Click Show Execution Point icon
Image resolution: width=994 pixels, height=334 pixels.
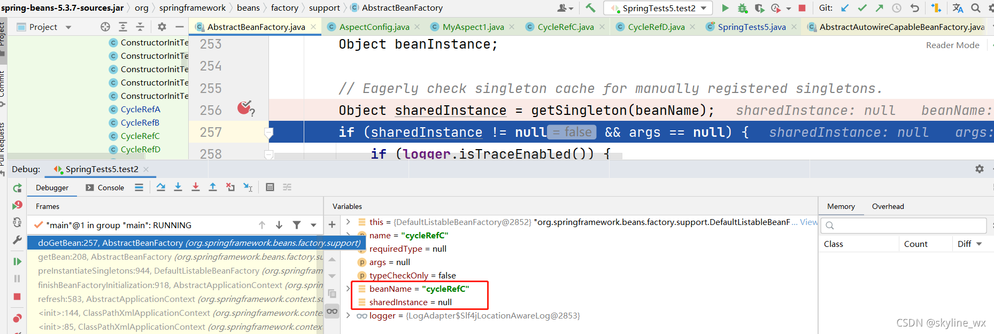pyautogui.click(x=139, y=187)
